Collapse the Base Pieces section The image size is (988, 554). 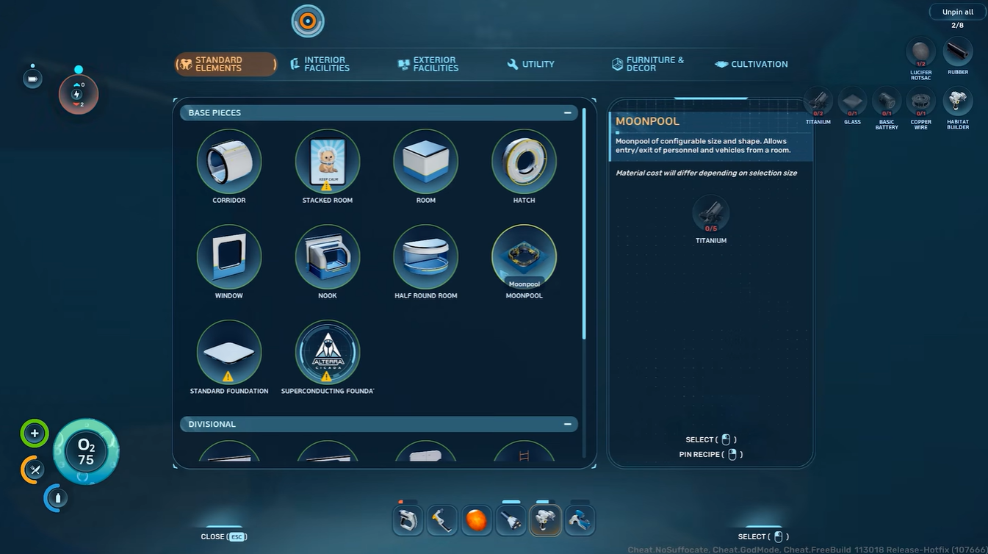point(568,112)
